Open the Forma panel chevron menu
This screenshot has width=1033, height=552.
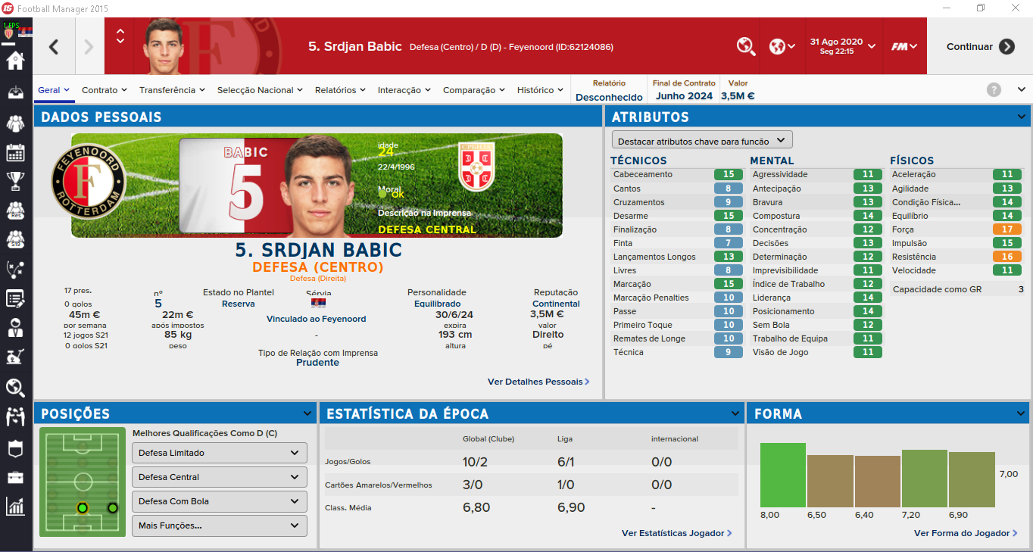[x=1022, y=413]
